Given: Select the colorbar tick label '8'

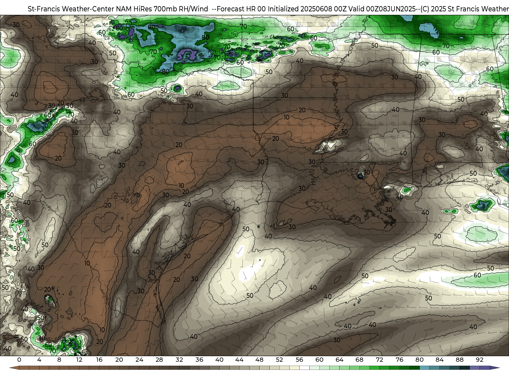Looking at the screenshot, I should tap(59, 360).
